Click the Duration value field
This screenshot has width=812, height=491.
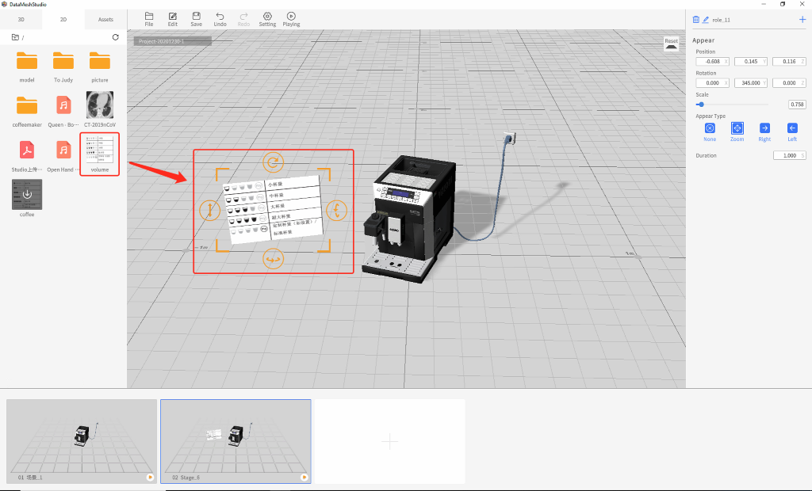tap(789, 155)
